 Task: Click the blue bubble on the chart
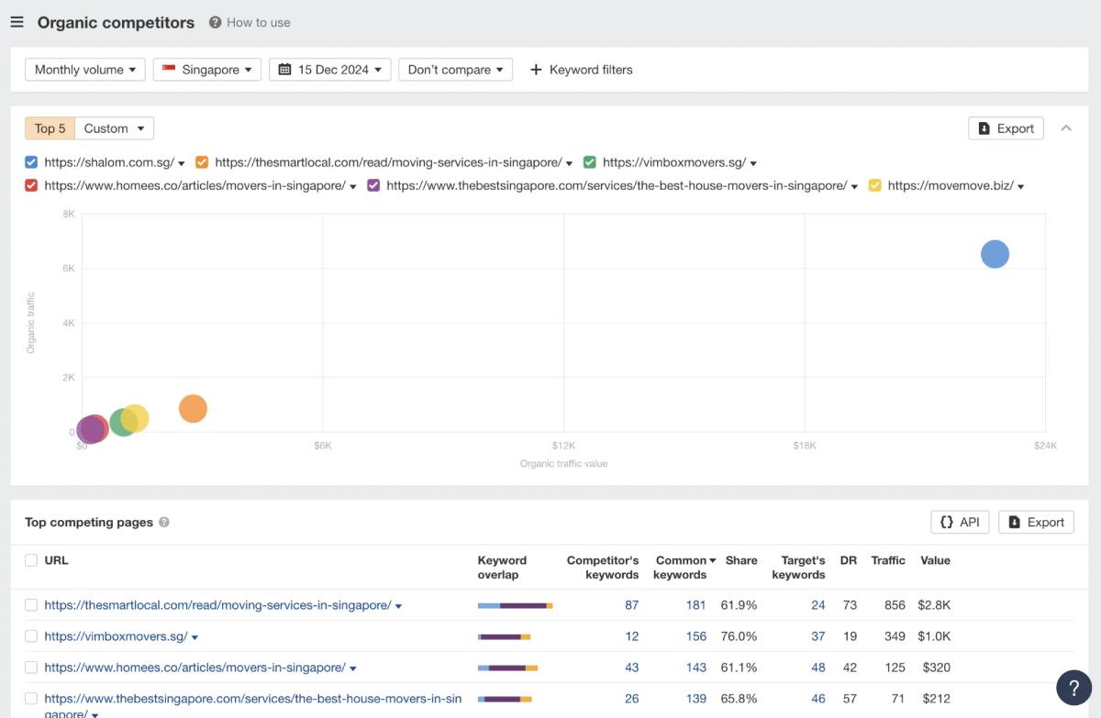coord(995,254)
